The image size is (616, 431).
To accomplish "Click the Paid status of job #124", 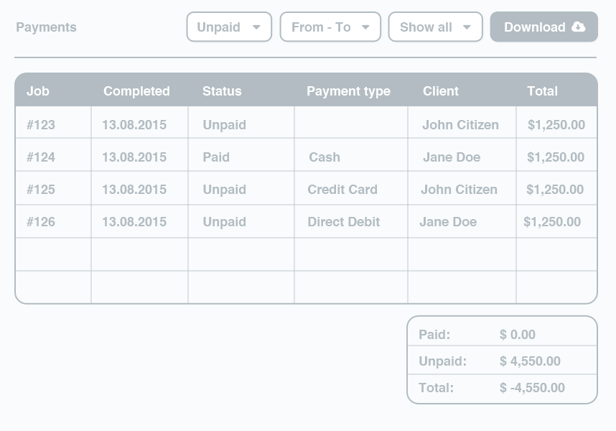I will point(216,157).
